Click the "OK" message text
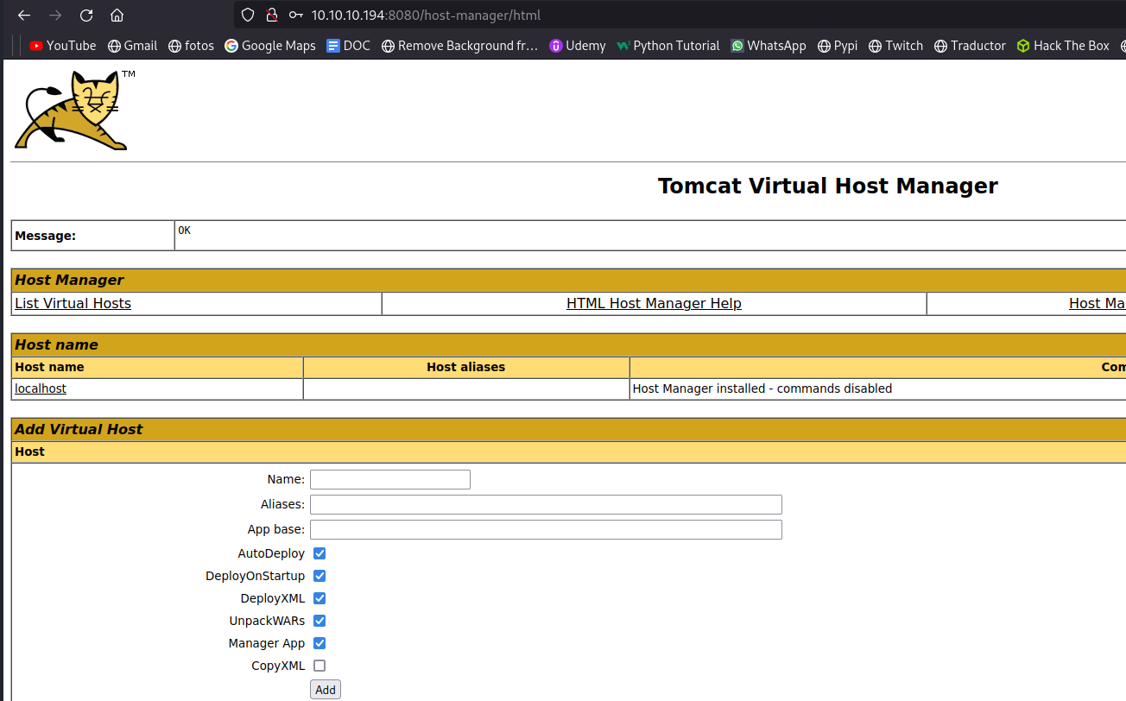Screen dimensions: 1126x701 tap(184, 231)
